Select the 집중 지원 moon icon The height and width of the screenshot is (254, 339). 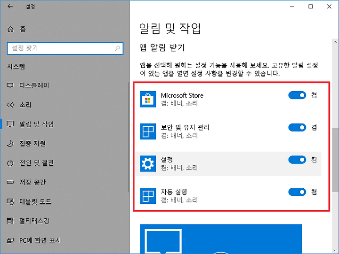[10, 143]
